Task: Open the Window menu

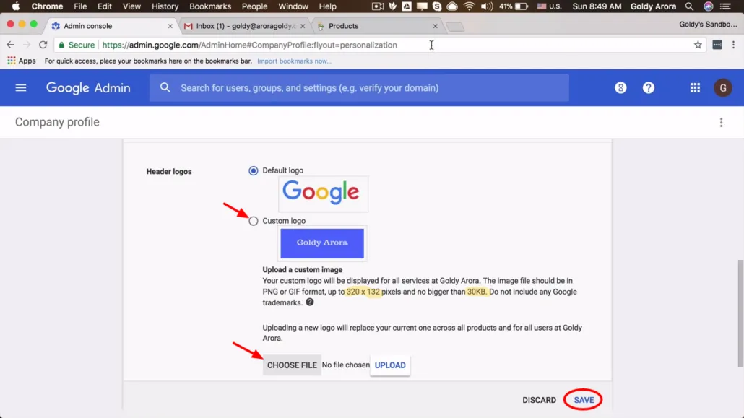Action: (x=293, y=6)
